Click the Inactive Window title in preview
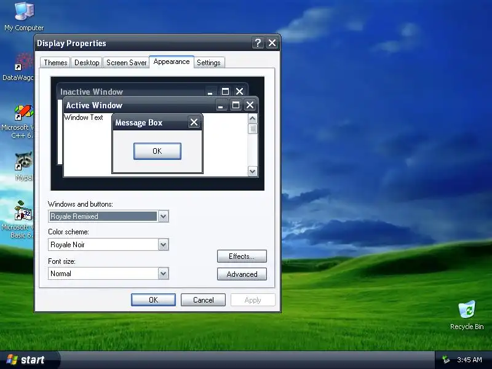The image size is (492, 369). coord(91,92)
